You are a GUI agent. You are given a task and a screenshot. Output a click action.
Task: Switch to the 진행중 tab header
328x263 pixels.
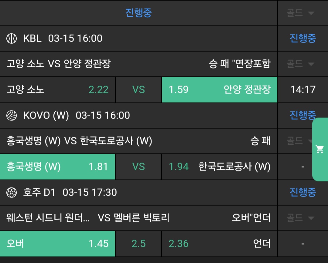click(x=138, y=13)
